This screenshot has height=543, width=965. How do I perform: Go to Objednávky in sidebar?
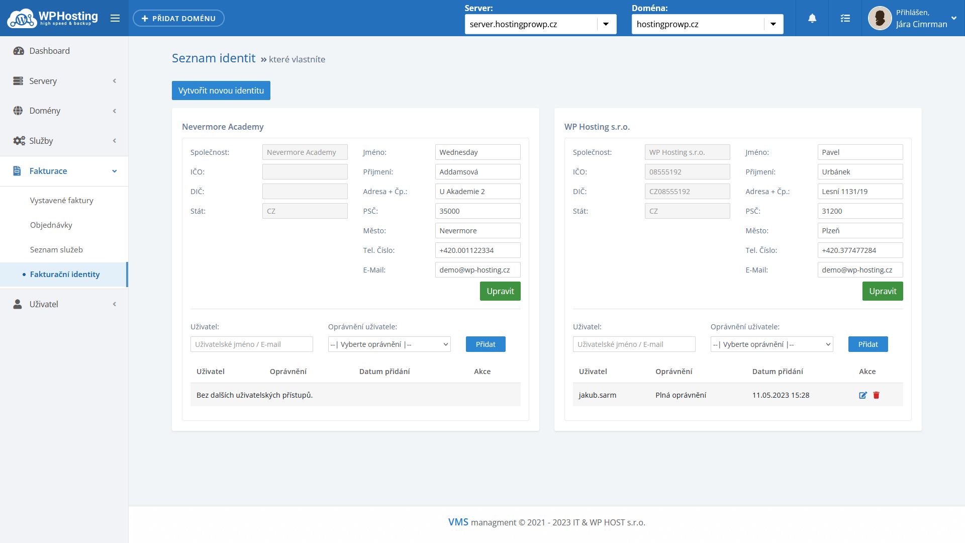tap(51, 225)
